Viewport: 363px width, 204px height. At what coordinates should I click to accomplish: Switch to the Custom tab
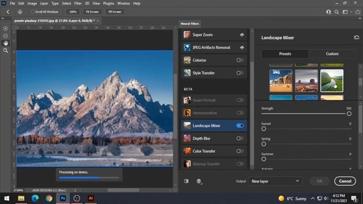[332, 54]
